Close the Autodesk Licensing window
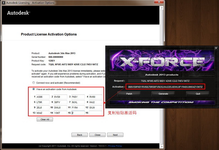Image resolution: width=219 pixels, height=150 pixels. 159,2
